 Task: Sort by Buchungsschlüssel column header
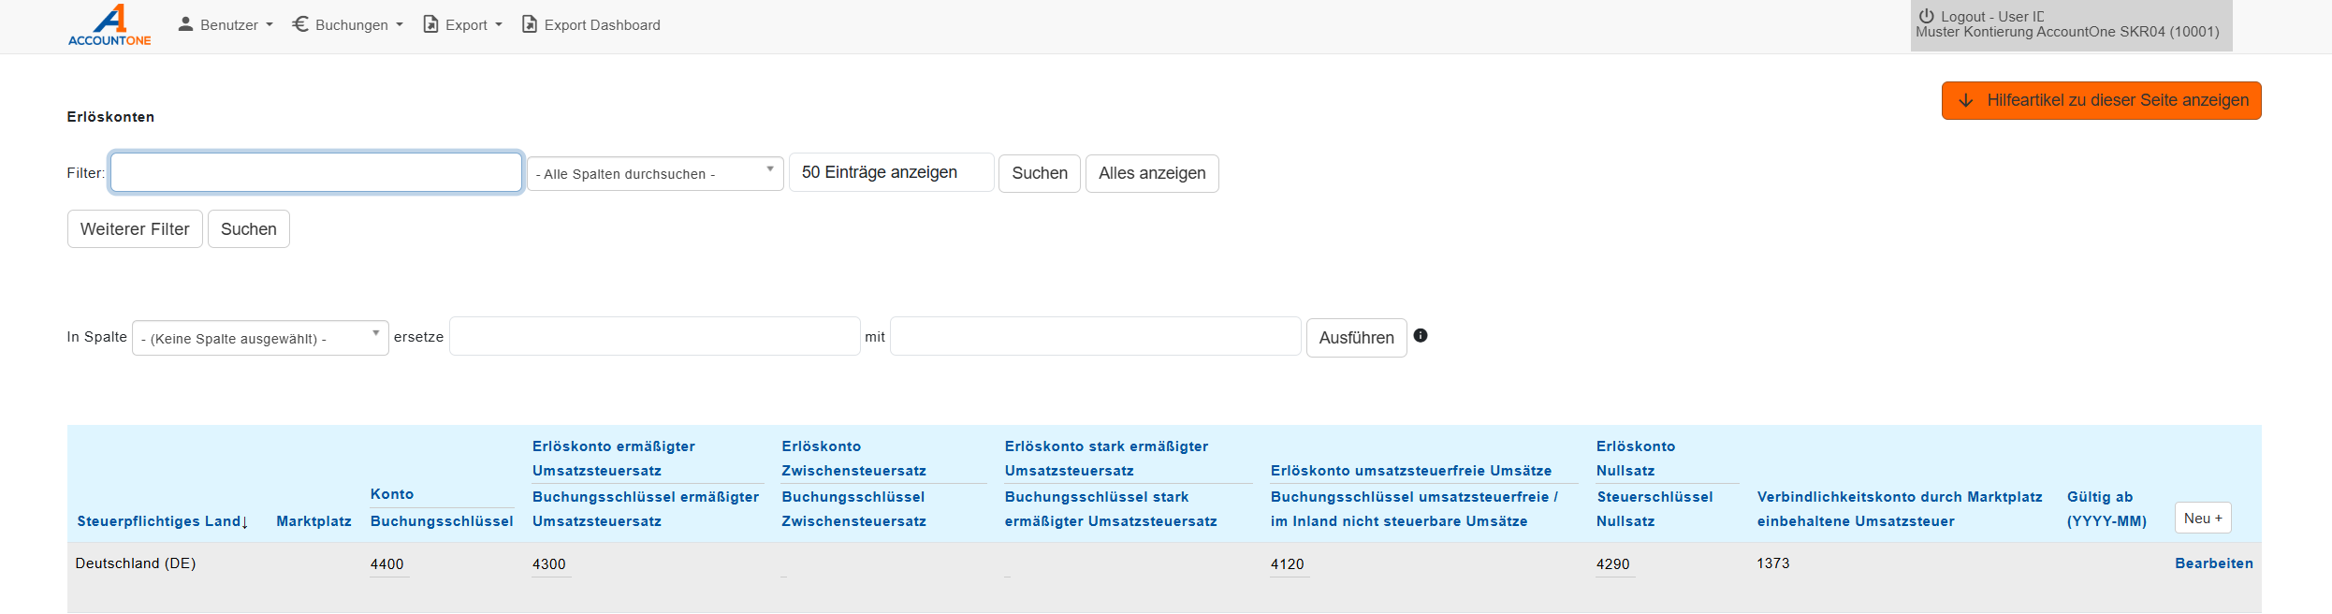[442, 521]
